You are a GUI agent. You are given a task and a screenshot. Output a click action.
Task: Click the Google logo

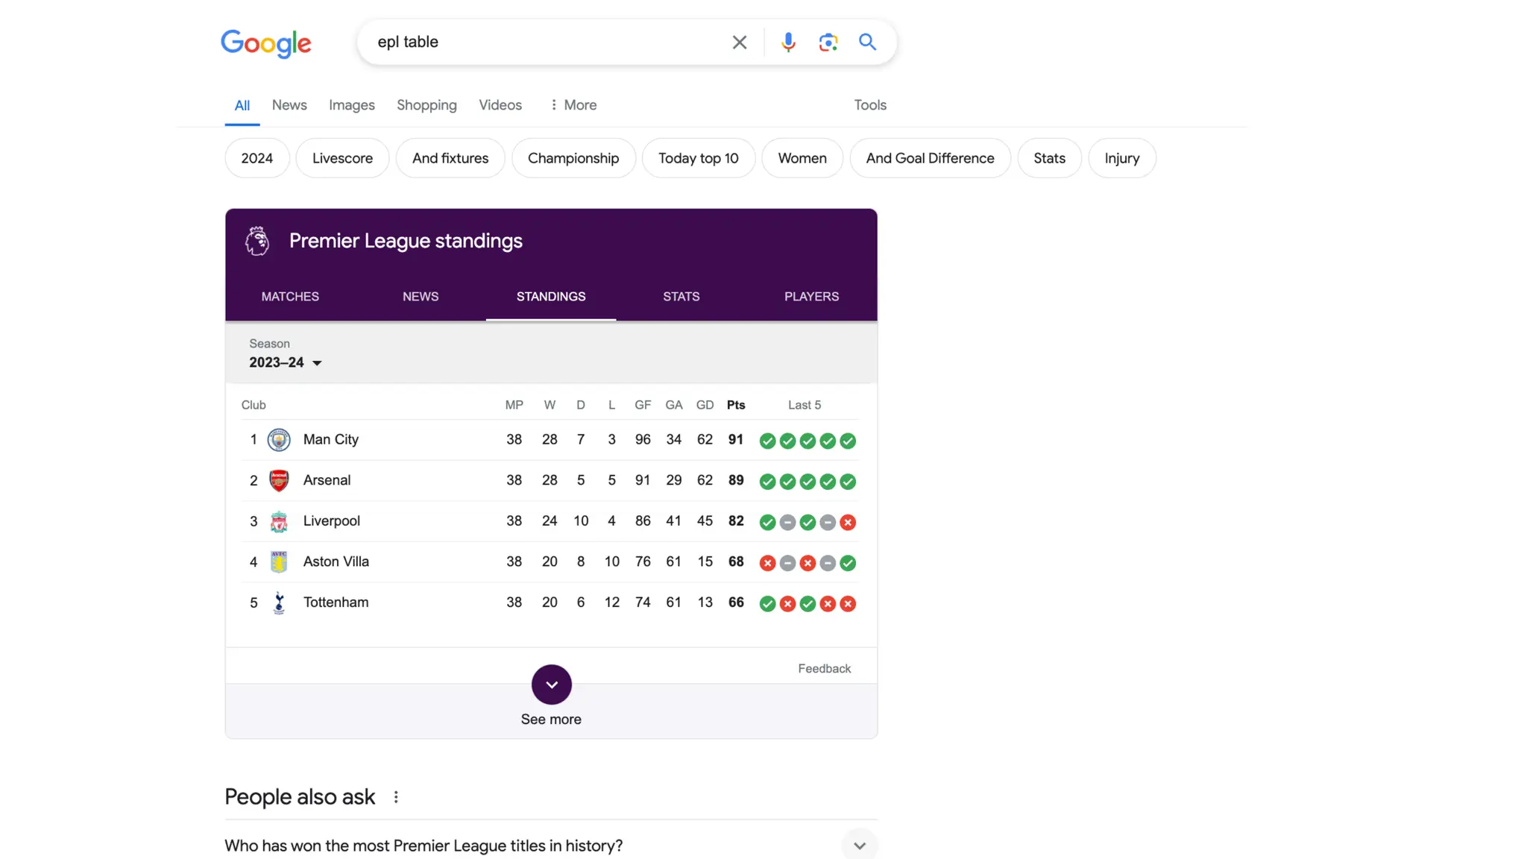pos(266,44)
